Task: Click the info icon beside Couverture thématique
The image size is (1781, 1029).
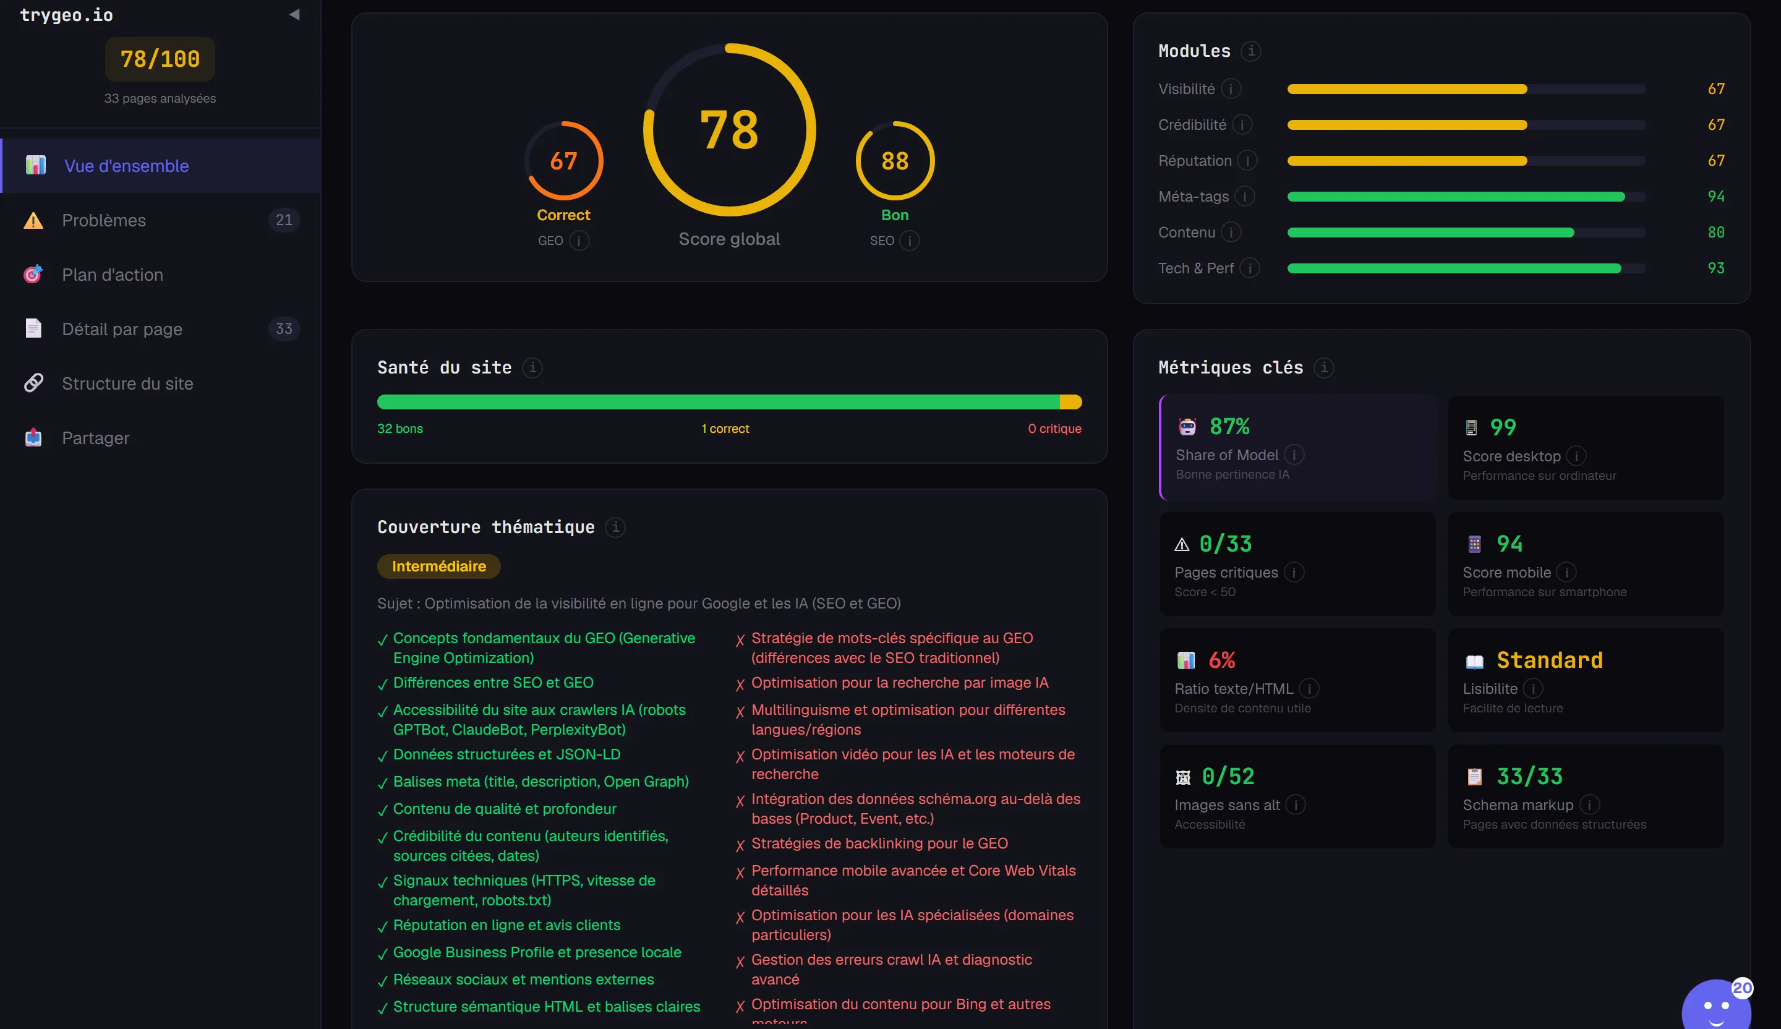Action: pos(615,526)
